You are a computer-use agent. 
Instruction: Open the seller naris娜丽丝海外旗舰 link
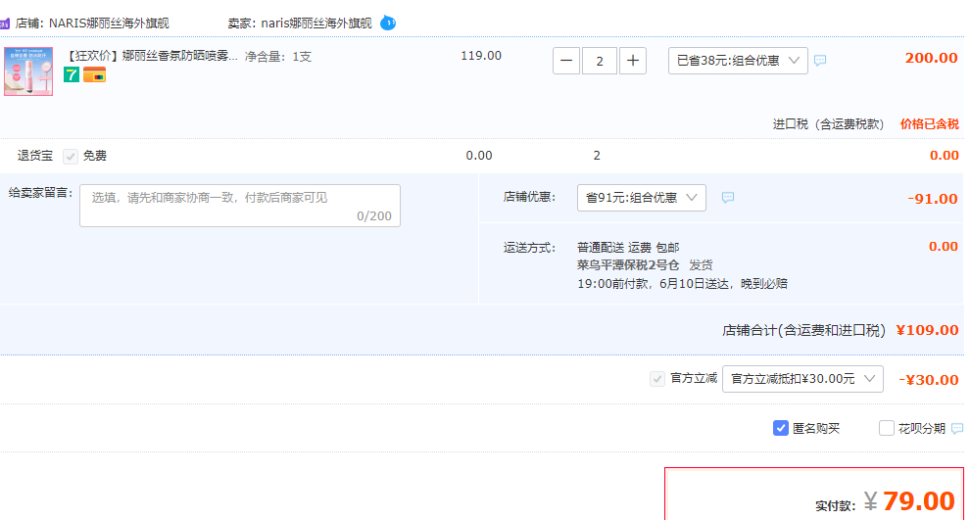tap(316, 24)
